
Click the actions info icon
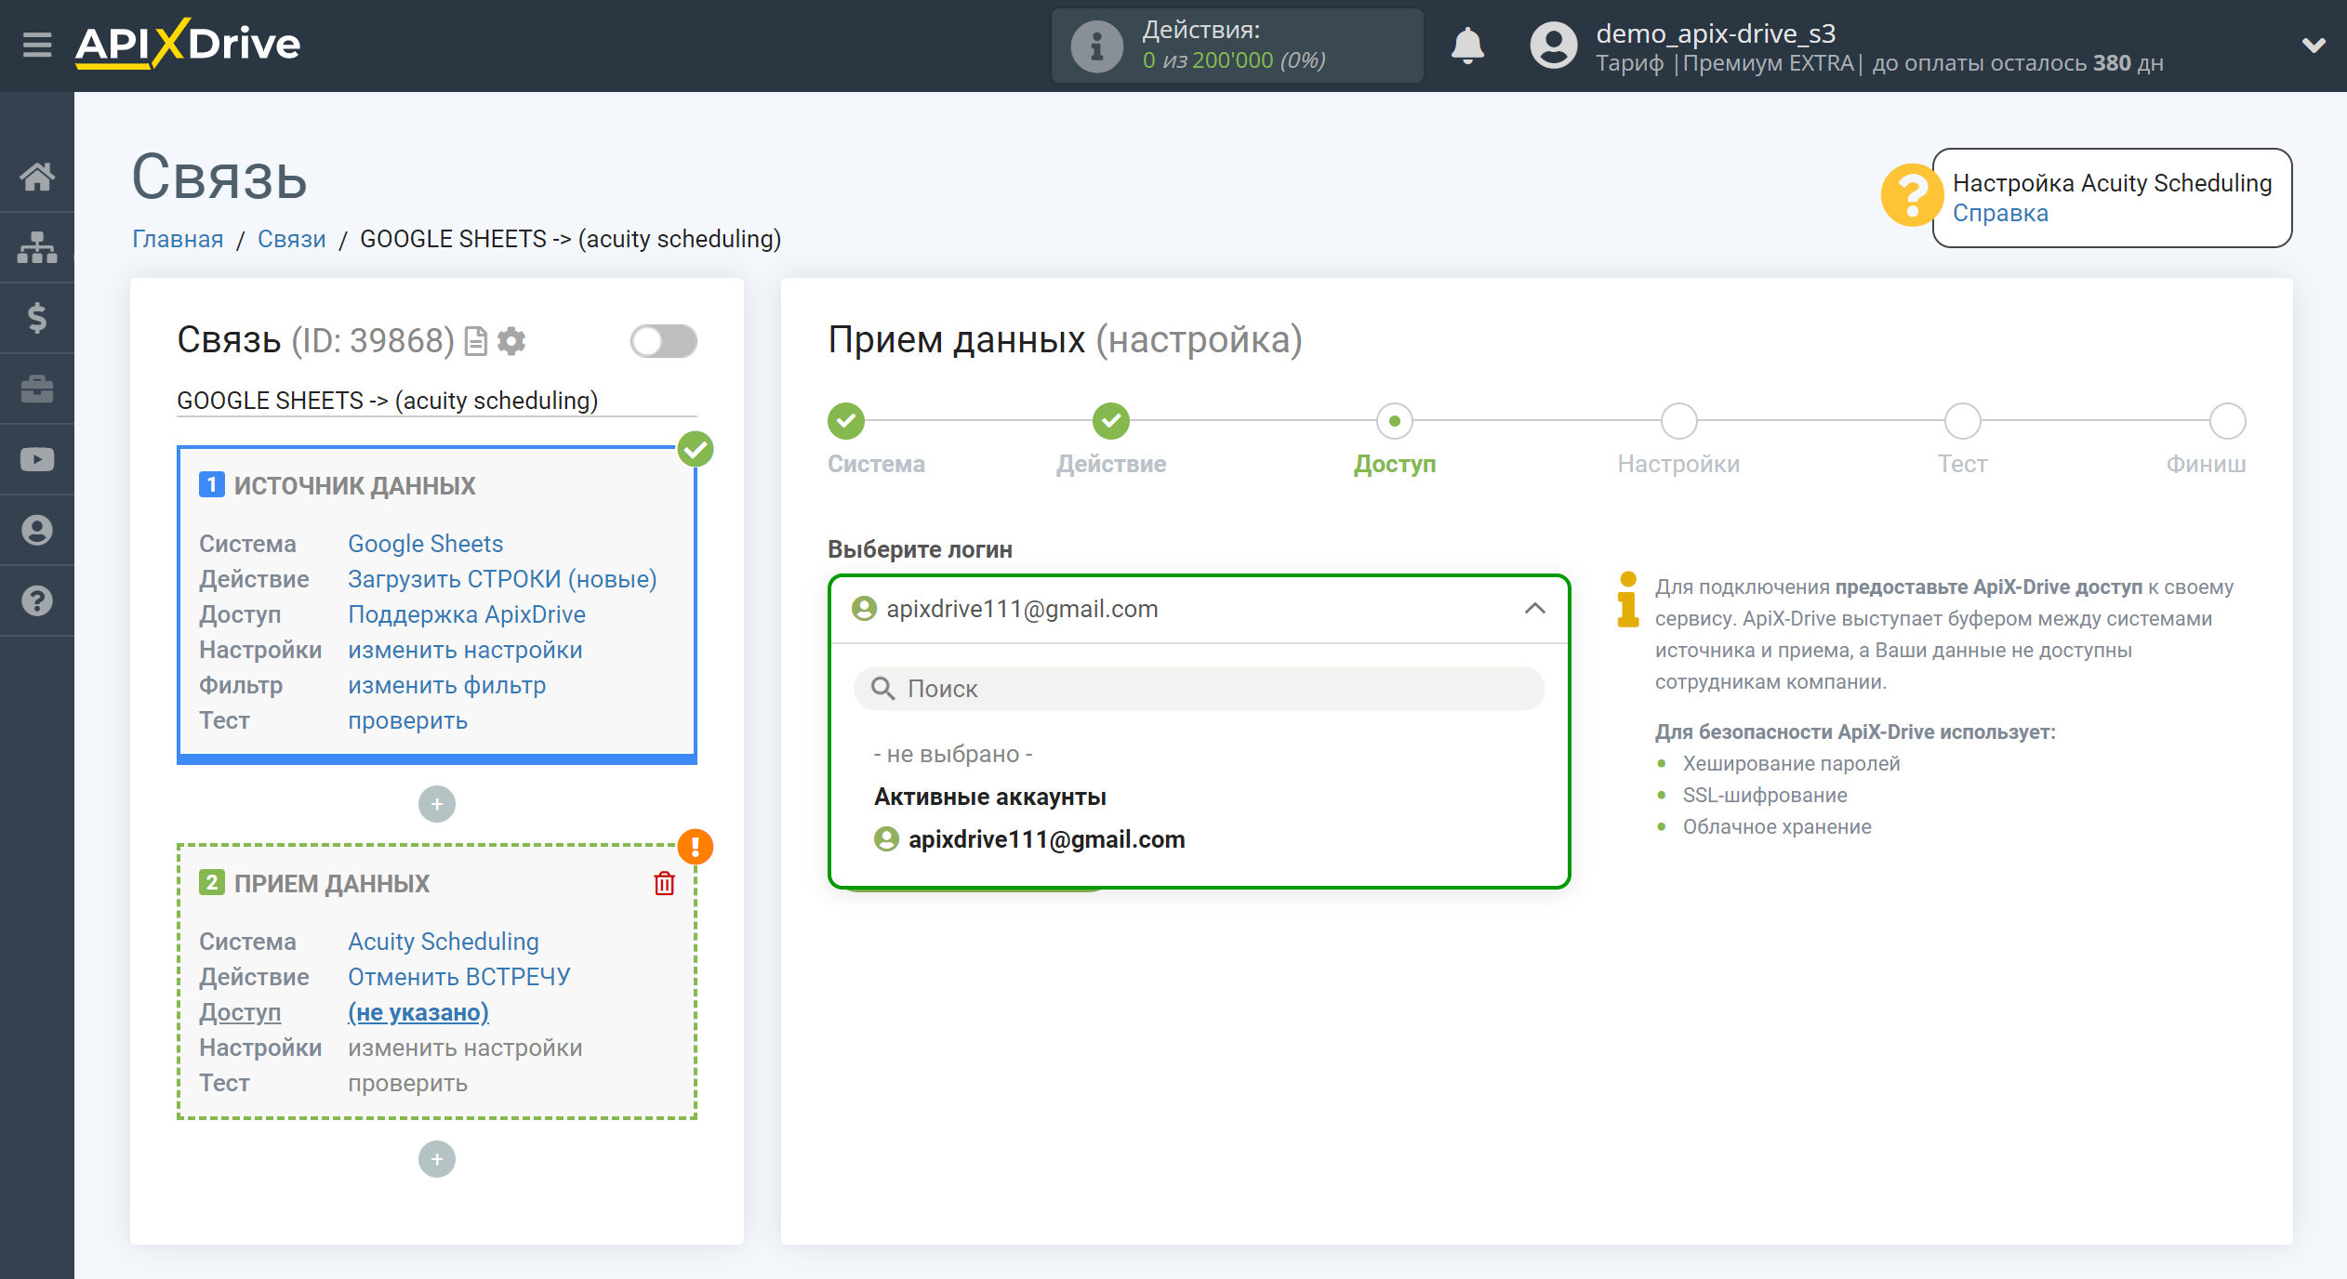tap(1096, 46)
